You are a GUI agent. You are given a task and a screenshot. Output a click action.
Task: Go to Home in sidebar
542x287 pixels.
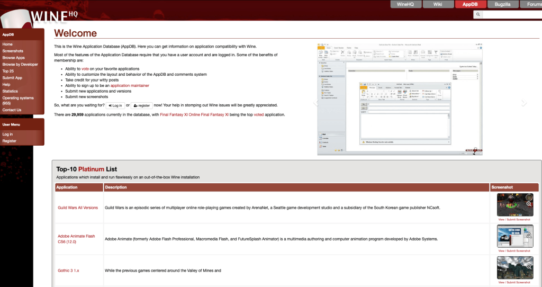7,44
